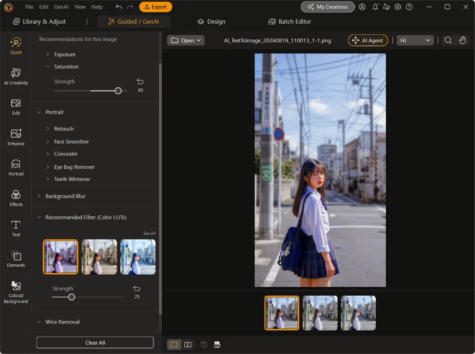Reset the Saturation strength value
Viewport: 475px width, 354px height.
[x=140, y=82]
